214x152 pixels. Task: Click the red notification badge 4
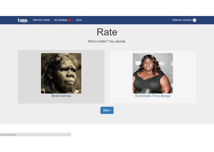point(70,20)
